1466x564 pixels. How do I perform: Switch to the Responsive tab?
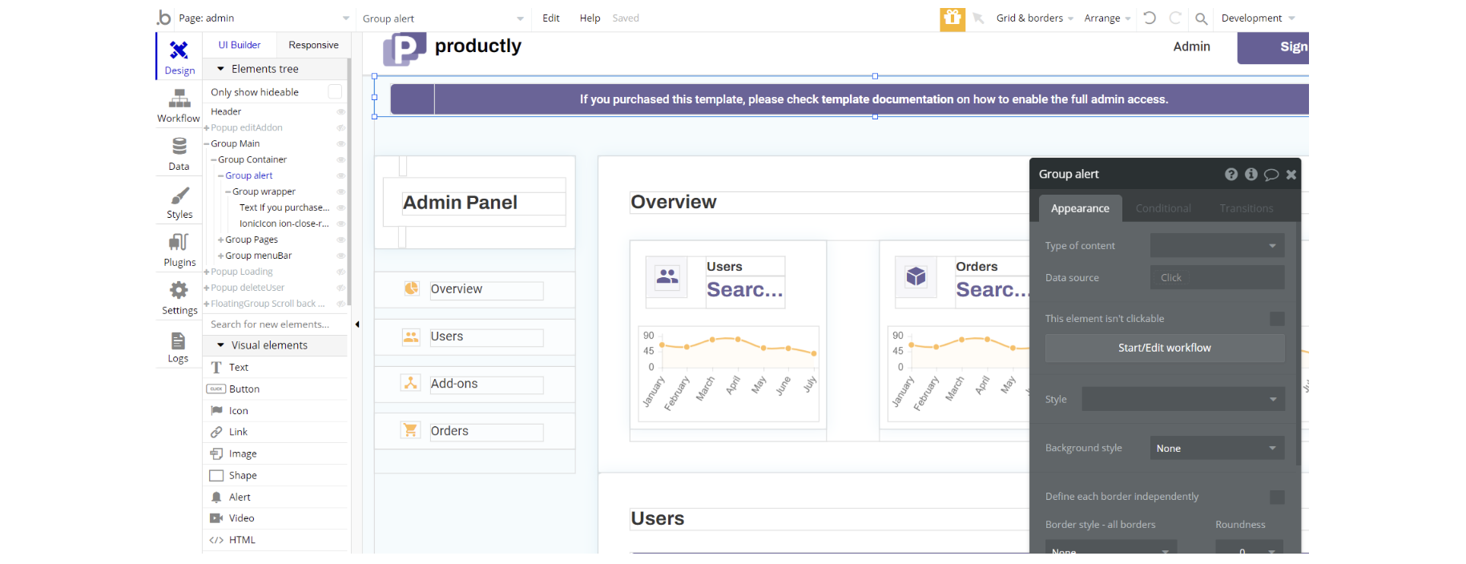coord(313,45)
